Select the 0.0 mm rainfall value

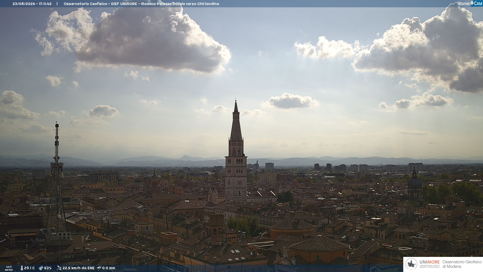click(108, 268)
